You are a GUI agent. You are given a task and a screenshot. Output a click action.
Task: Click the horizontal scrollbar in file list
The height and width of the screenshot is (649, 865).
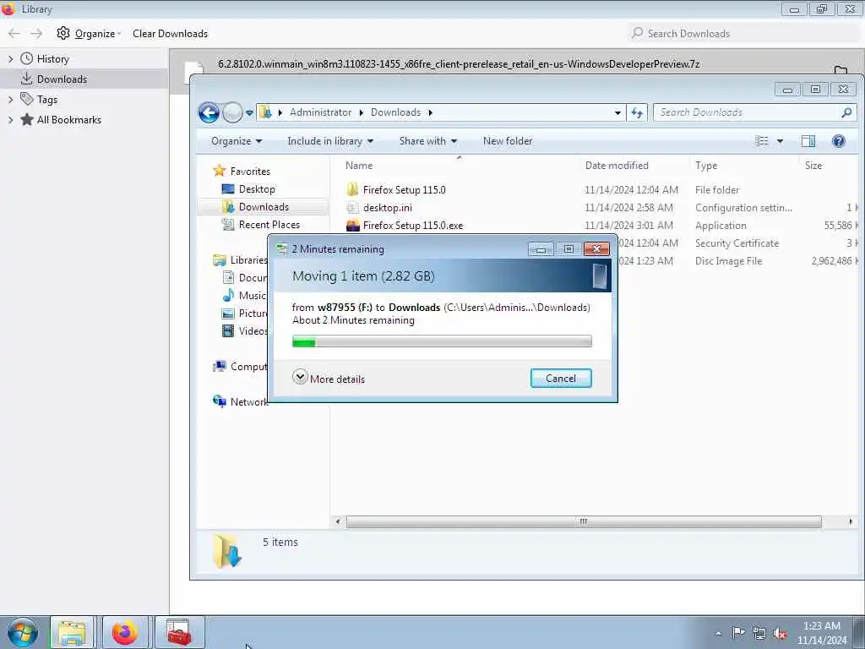584,521
